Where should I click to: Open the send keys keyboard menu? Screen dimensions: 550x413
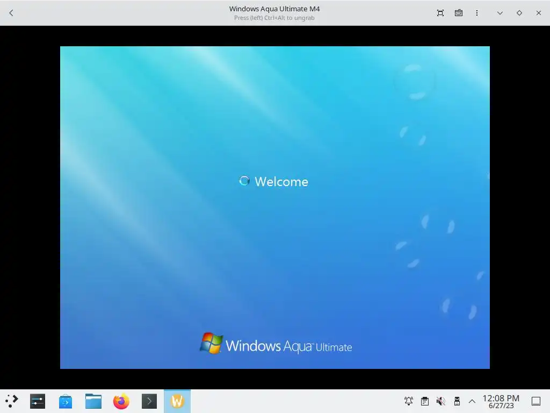(x=459, y=13)
